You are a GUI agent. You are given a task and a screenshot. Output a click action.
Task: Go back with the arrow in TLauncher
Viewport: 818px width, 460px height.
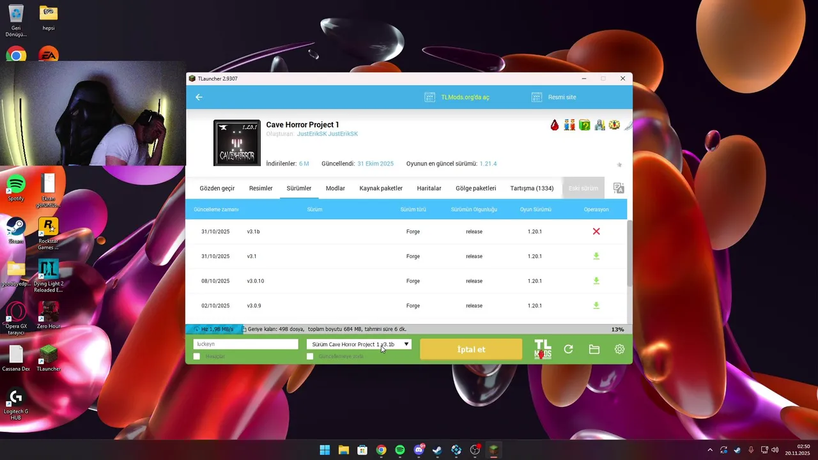(x=199, y=97)
